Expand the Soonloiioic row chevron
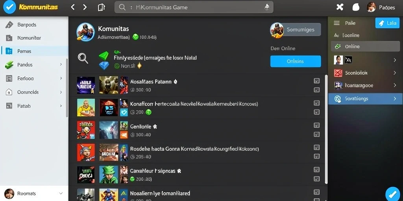Viewport: 403px width, 201px height. coord(395,73)
